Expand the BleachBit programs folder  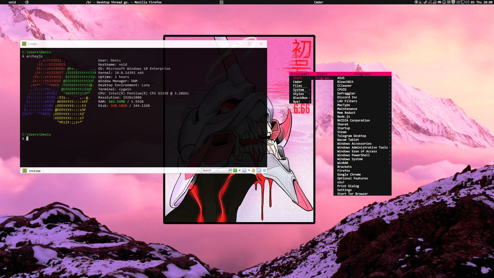tap(363, 82)
